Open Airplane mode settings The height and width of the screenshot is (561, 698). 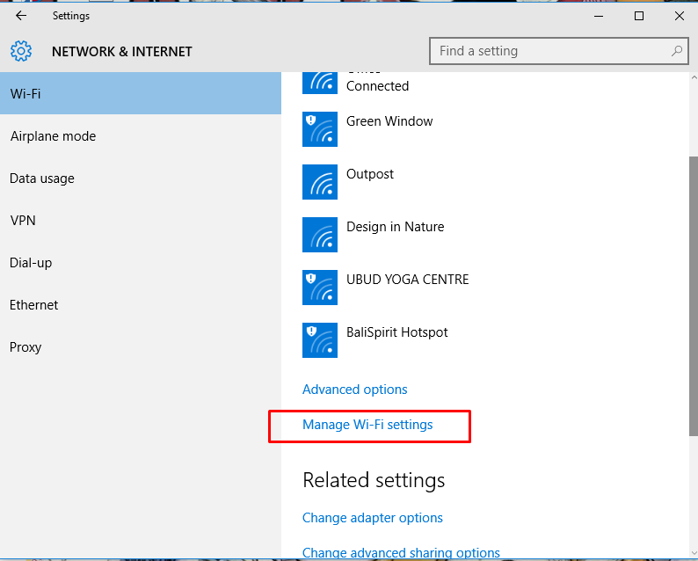[x=141, y=135]
